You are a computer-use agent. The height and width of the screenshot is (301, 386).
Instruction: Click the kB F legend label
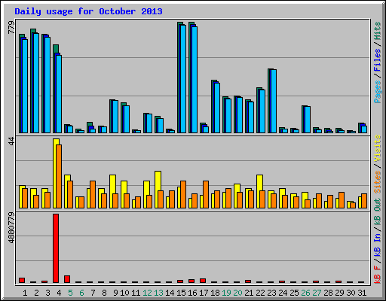(378, 275)
